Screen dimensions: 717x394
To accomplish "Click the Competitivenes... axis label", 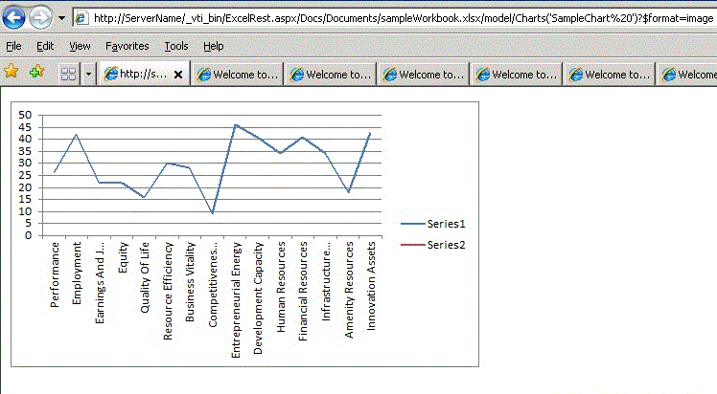I will pos(213,285).
